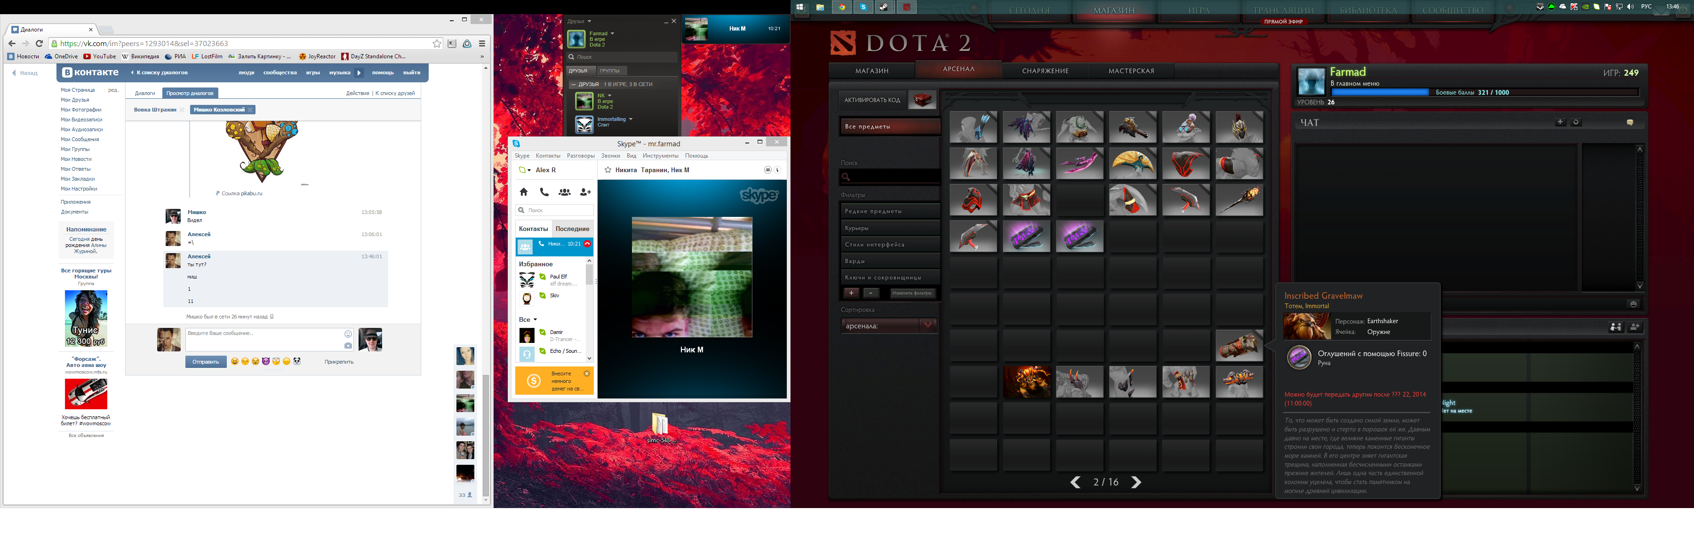Click YouTube bookmark in Chrome bar

click(100, 56)
